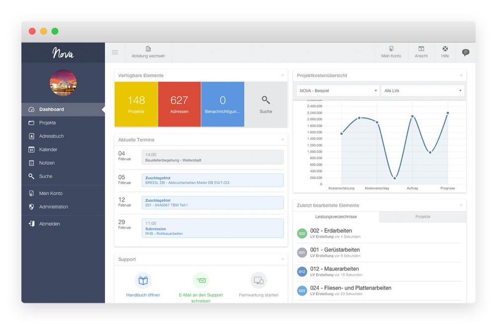497x324 pixels.
Task: Open Adressbuch in the sidebar
Action: pyautogui.click(x=63, y=136)
